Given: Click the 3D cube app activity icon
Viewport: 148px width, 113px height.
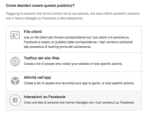Looking at the screenshot, I should click(x=15, y=81).
